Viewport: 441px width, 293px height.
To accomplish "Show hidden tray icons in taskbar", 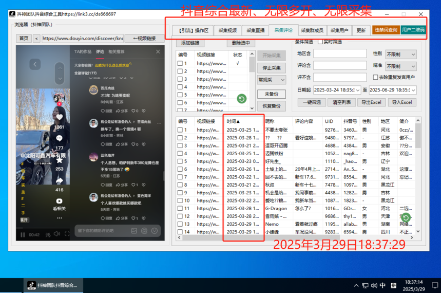I will [356, 285].
